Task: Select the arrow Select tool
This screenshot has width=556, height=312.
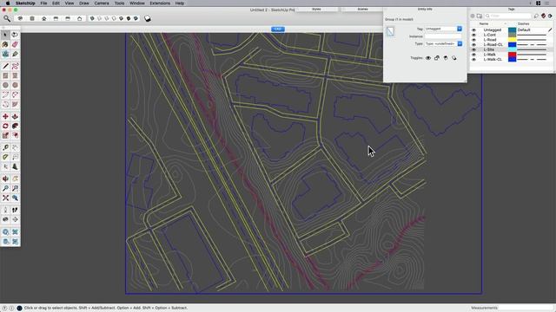Action: pos(5,35)
